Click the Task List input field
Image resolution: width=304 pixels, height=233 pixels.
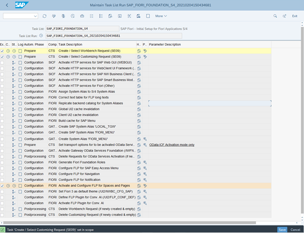82,28
